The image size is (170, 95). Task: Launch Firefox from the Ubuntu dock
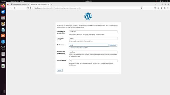pyautogui.click(x=3, y=6)
